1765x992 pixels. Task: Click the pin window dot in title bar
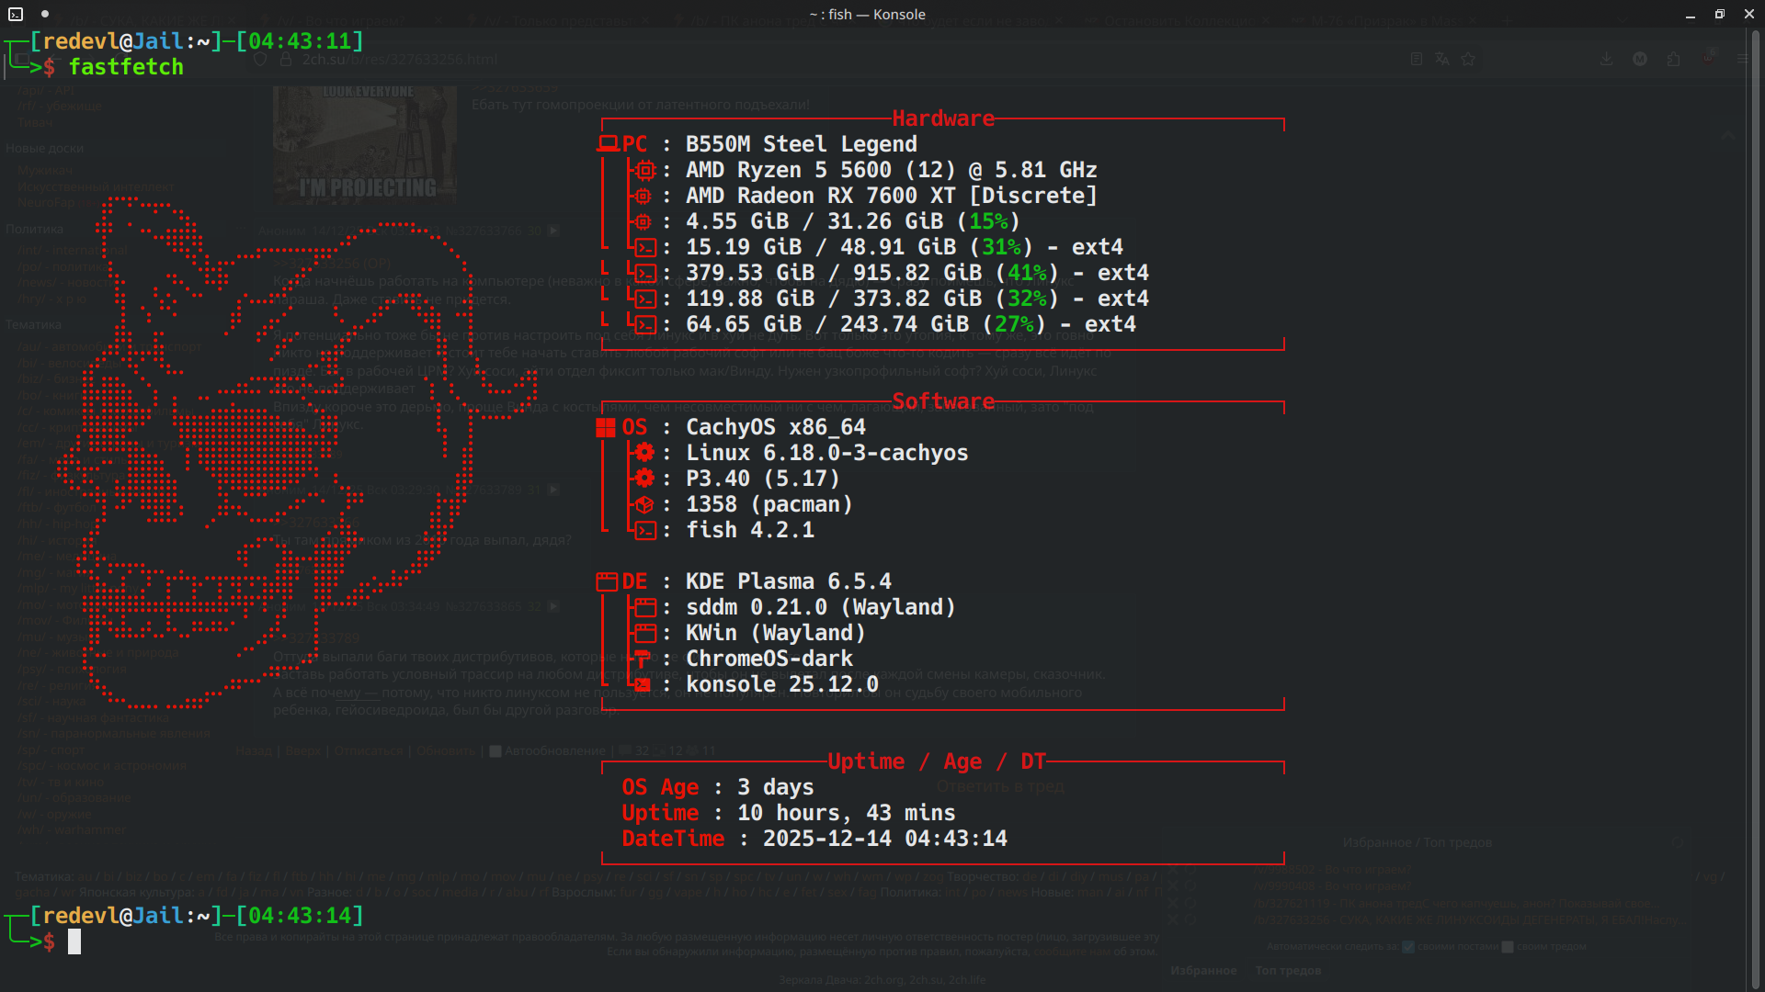tap(45, 14)
